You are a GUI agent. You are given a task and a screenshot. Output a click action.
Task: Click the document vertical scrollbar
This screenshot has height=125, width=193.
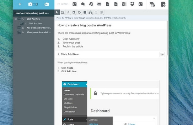click(167, 38)
